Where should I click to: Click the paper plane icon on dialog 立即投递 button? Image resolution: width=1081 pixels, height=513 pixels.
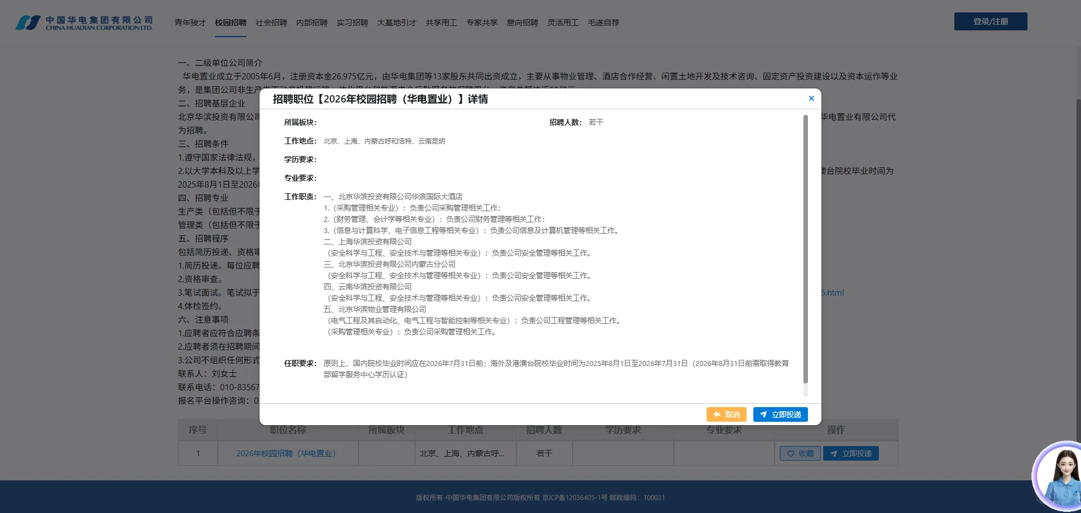click(764, 414)
